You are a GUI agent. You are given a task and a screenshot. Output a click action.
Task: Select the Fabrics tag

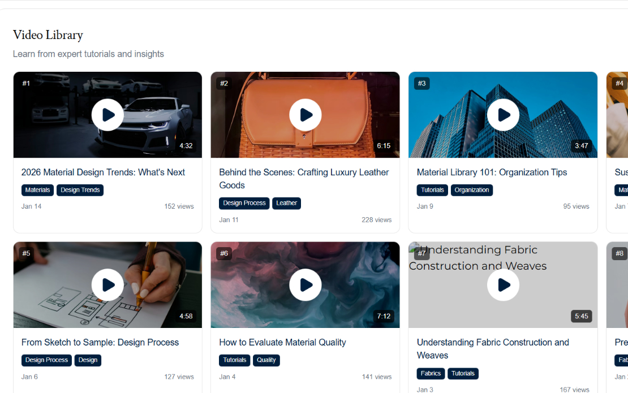click(431, 373)
